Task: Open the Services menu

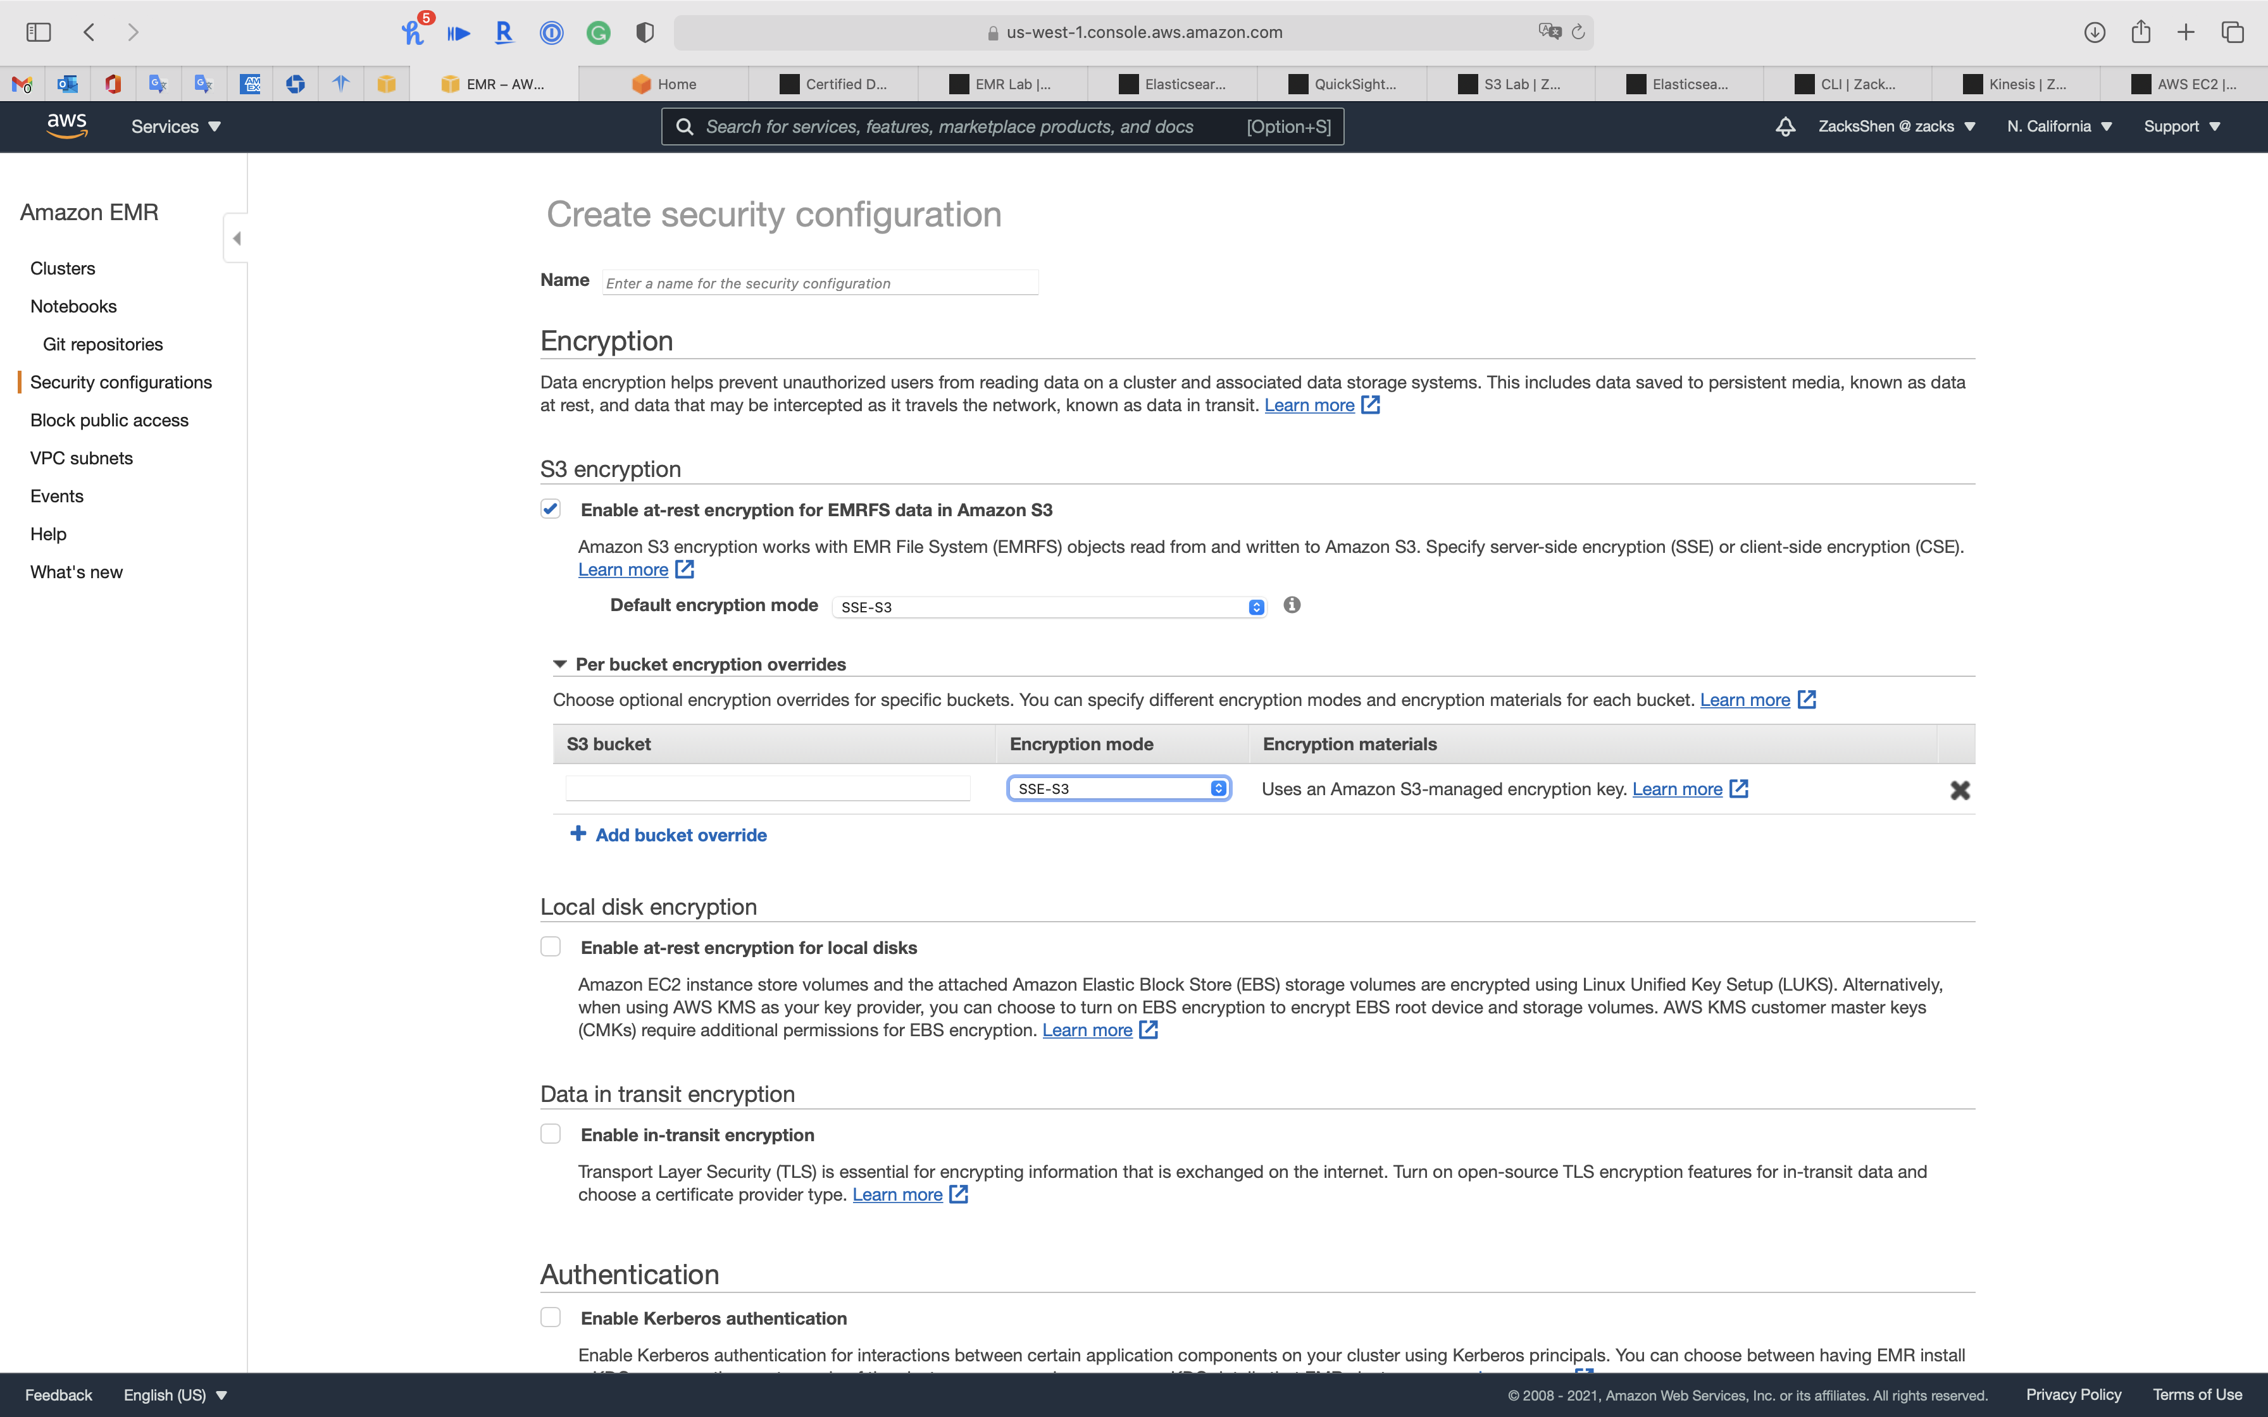Action: point(175,127)
